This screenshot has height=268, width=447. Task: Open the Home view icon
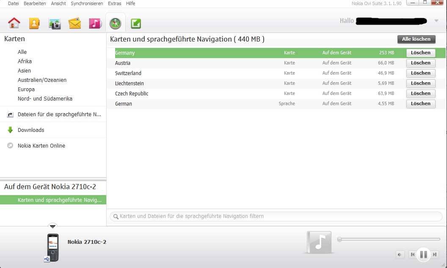point(14,23)
